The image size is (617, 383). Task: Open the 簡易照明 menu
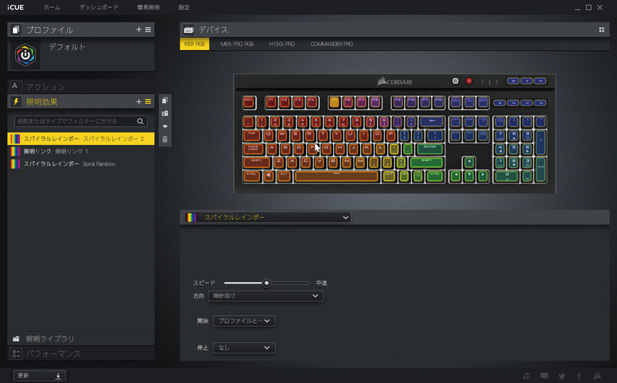coord(148,8)
